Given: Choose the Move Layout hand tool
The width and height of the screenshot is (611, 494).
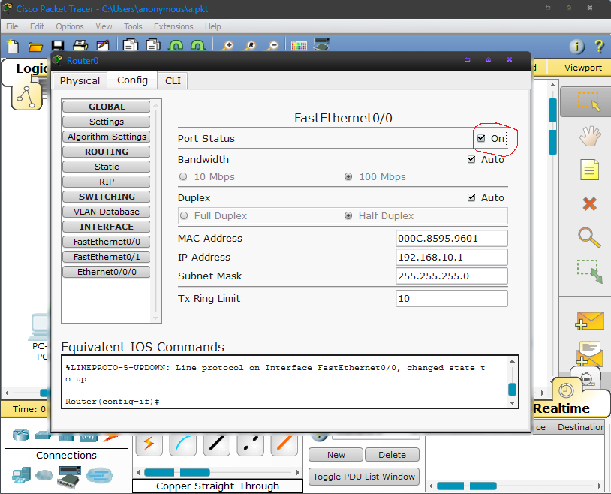Looking at the screenshot, I should [x=589, y=136].
